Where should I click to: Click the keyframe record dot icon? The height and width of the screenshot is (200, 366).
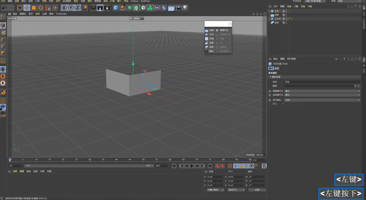(x=217, y=166)
